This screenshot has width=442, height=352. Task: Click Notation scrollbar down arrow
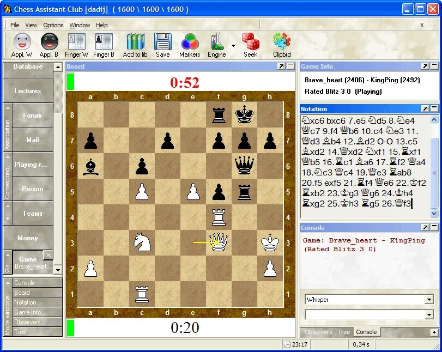[x=434, y=214]
